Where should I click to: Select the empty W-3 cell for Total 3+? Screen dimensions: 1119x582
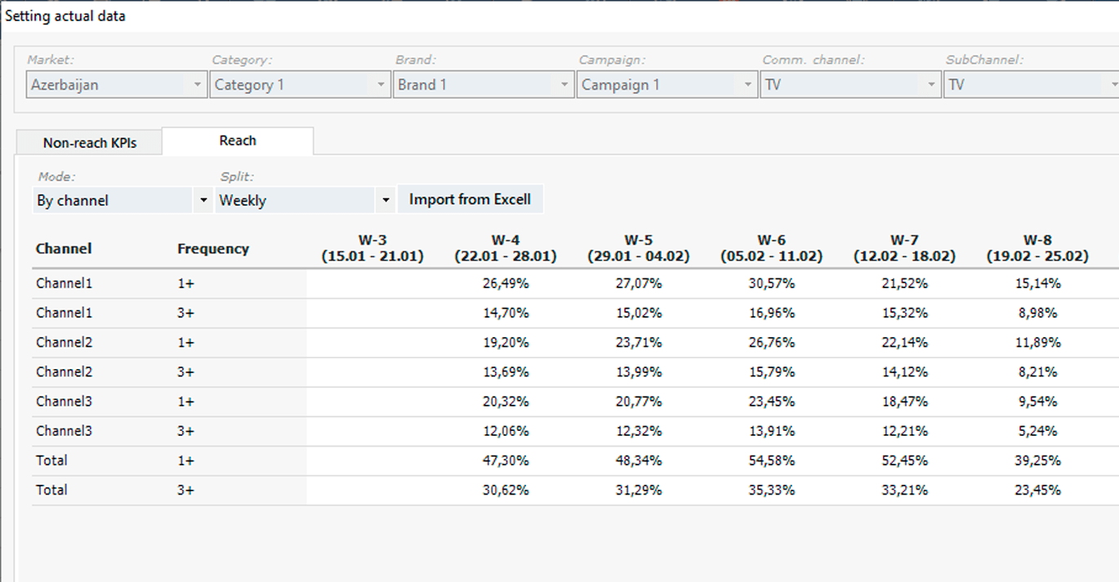pos(372,491)
